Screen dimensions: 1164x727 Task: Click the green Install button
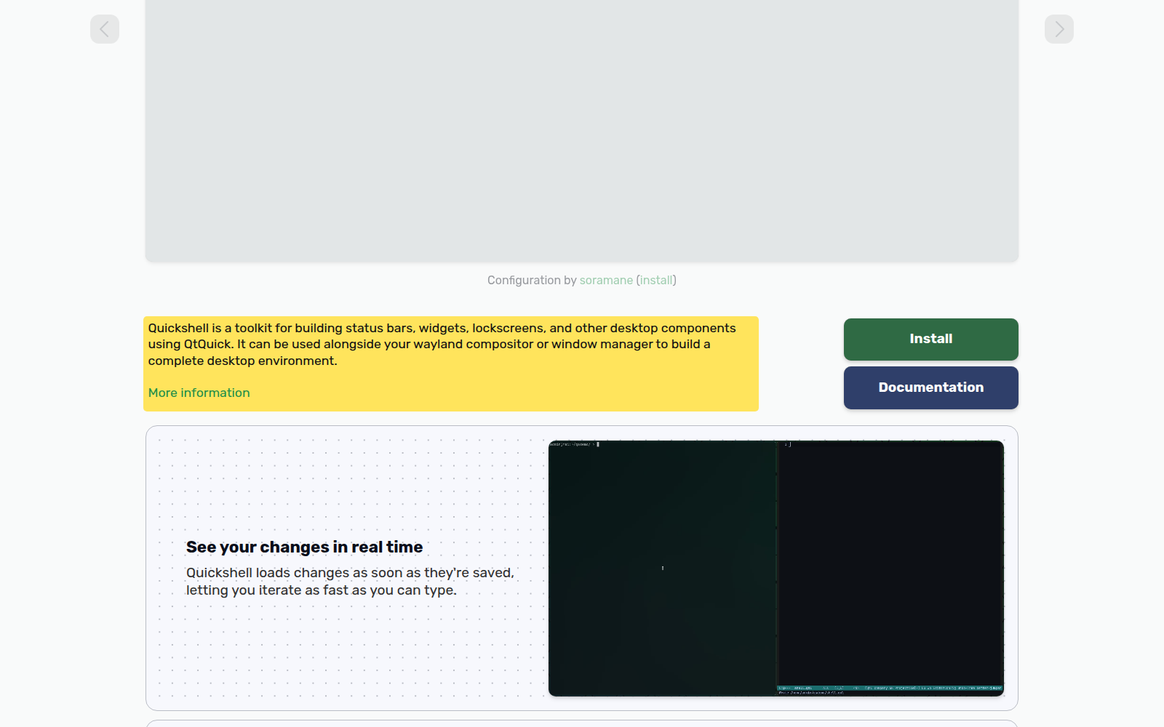click(x=931, y=340)
